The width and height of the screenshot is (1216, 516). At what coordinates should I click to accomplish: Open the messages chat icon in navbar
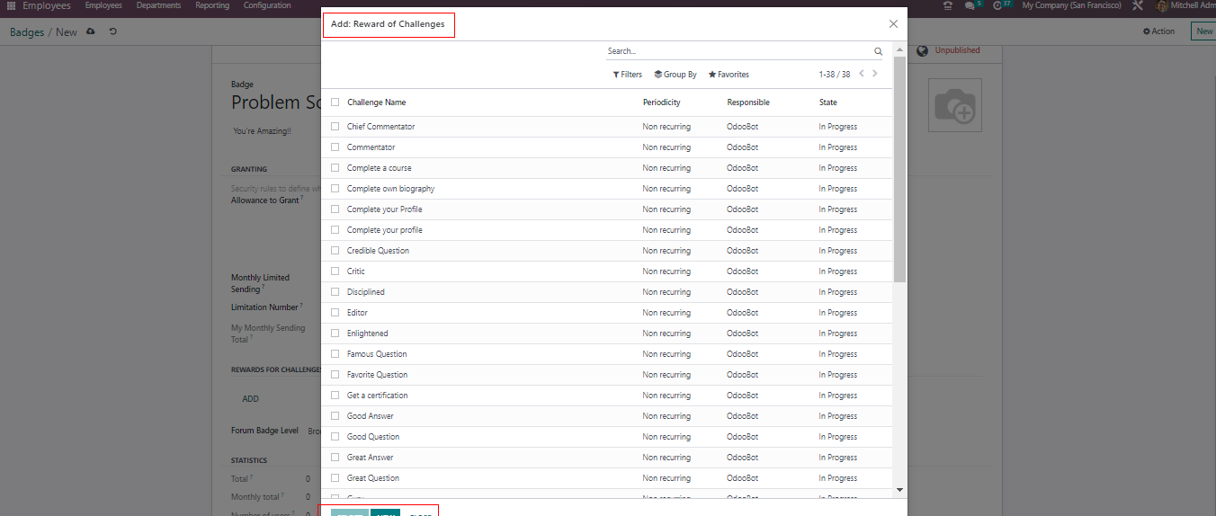pos(970,6)
